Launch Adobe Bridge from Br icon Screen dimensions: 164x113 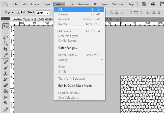pos(144,4)
